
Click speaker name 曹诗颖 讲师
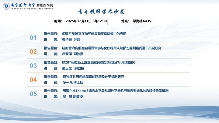pyautogui.click(x=71, y=39)
